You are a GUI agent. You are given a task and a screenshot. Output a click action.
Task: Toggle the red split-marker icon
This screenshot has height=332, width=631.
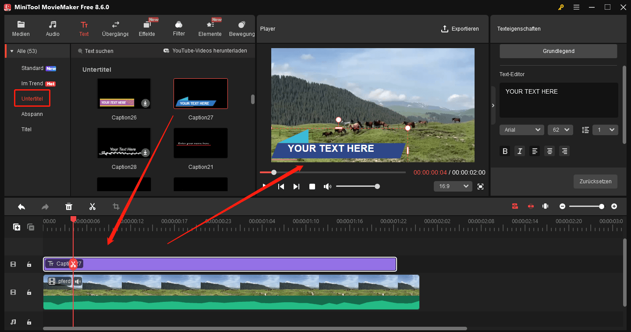tap(531, 206)
